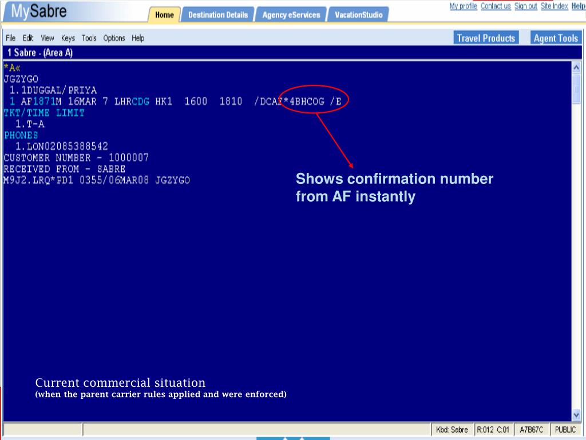Viewport: 586px width, 440px height.
Task: Click the A7B67C status bar entry
Action: click(x=532, y=430)
